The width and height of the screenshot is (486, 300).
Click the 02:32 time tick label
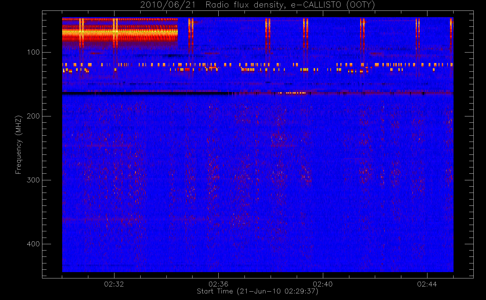point(114,284)
